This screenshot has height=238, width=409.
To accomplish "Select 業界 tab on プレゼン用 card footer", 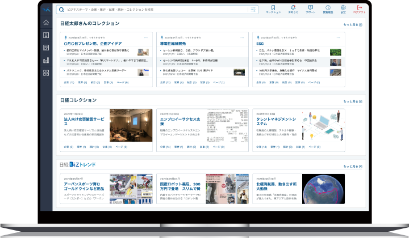I will coord(82,83).
